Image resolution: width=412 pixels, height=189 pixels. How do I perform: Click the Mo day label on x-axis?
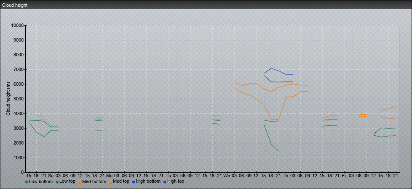[109, 176]
